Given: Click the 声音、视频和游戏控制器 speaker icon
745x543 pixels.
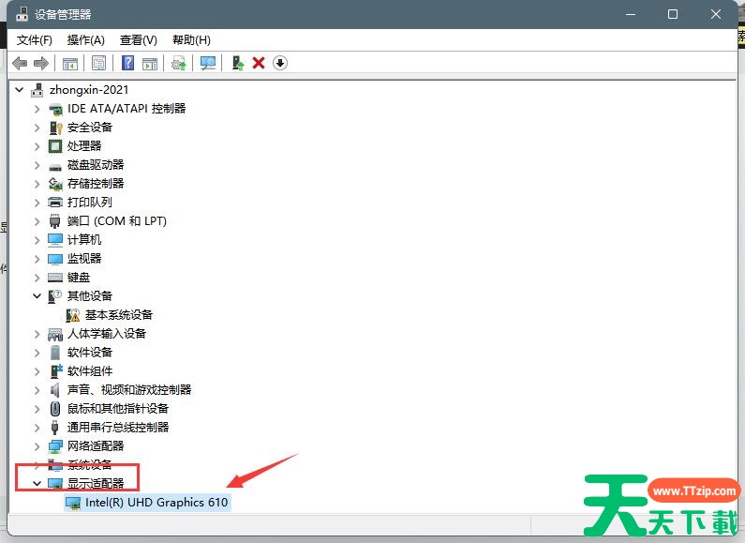Looking at the screenshot, I should point(55,390).
